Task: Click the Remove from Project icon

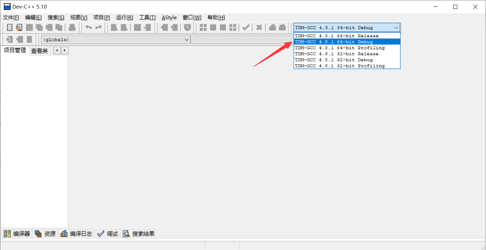Action: [x=174, y=28]
